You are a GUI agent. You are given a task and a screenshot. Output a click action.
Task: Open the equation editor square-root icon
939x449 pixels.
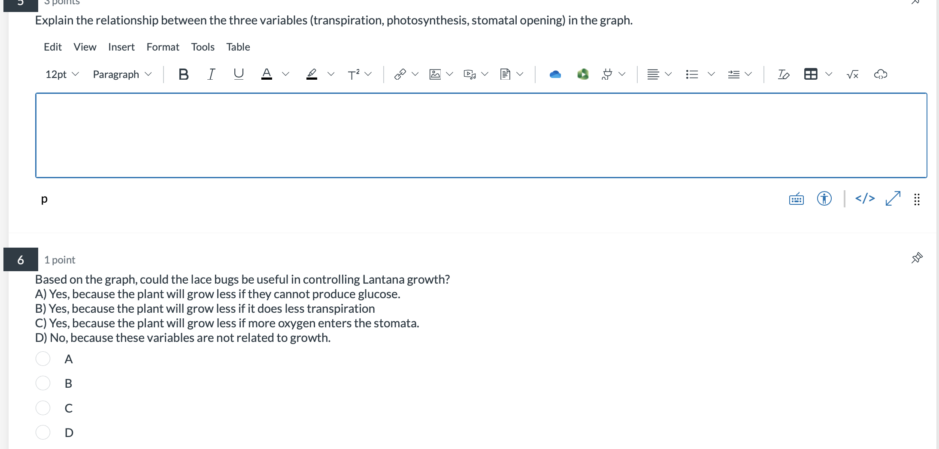[853, 75]
